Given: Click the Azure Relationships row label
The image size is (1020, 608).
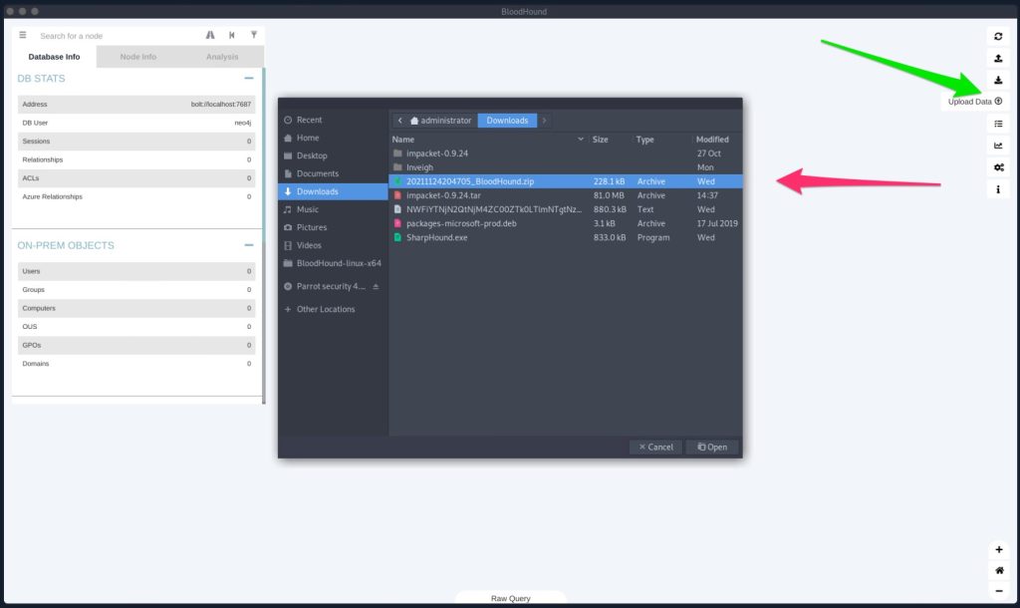Looking at the screenshot, I should tap(52, 196).
